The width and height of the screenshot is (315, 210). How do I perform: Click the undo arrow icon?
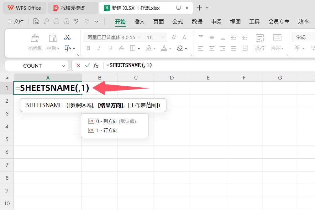coord(77,21)
